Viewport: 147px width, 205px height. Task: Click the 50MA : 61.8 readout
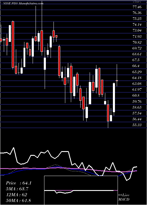tap(18, 200)
